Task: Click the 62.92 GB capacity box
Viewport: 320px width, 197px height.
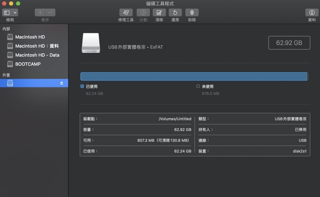Action: pyautogui.click(x=289, y=43)
